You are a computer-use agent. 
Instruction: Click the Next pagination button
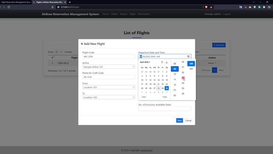tap(221, 70)
